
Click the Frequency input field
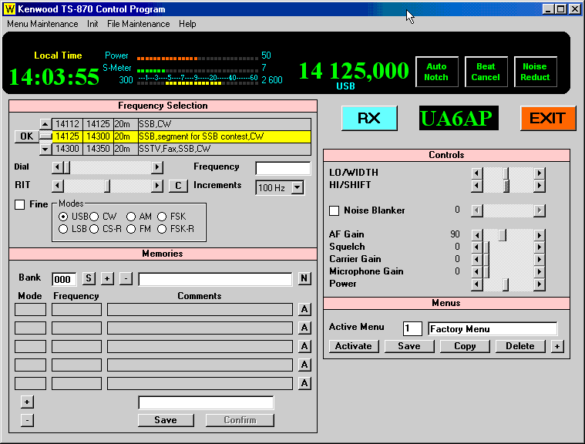point(283,168)
